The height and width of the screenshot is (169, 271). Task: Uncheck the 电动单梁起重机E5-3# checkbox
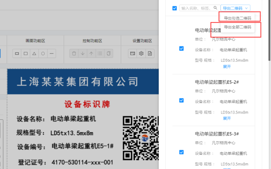click(181, 152)
